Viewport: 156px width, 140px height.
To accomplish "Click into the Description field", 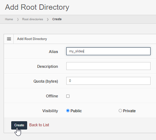I will pyautogui.click(x=108, y=66).
